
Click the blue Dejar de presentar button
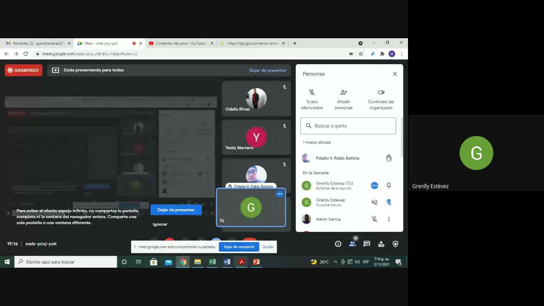[176, 210]
